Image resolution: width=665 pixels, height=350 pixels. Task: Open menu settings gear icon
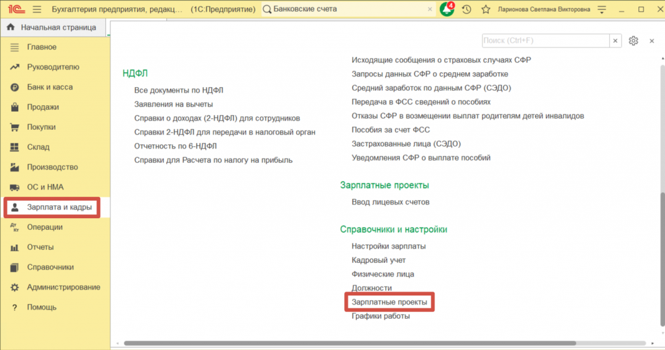pyautogui.click(x=633, y=41)
